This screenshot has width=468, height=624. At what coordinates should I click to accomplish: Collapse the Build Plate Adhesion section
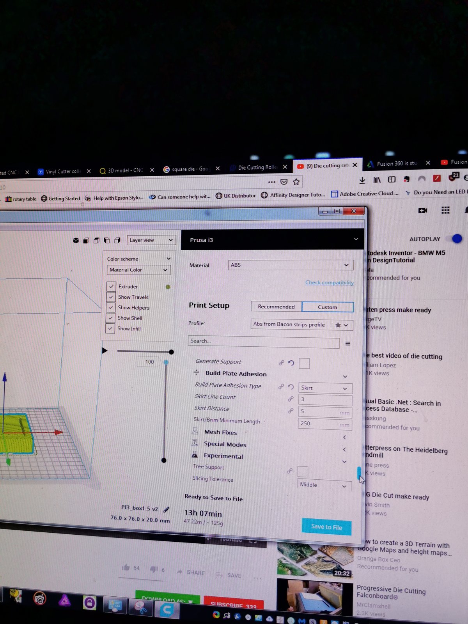[x=345, y=377]
